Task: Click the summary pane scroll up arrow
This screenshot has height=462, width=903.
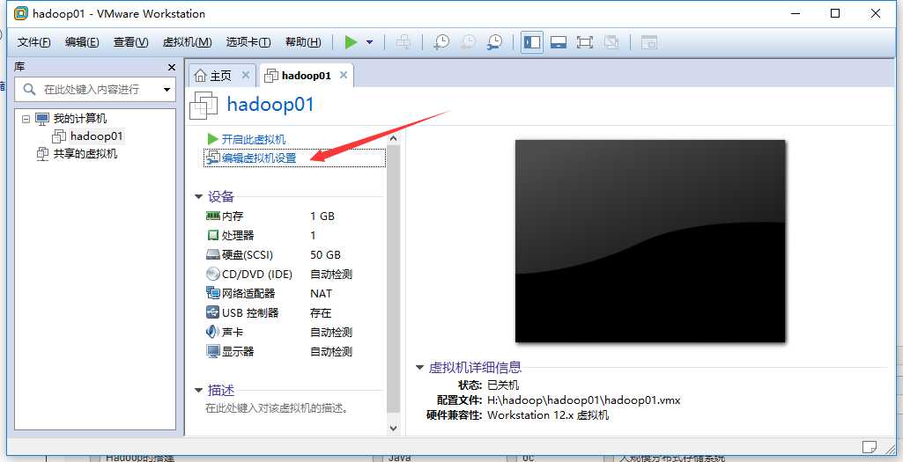Action: tap(393, 138)
